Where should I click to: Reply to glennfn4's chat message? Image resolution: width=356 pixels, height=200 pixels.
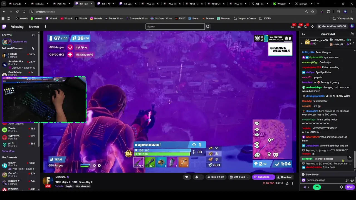pyautogui.click(x=350, y=157)
